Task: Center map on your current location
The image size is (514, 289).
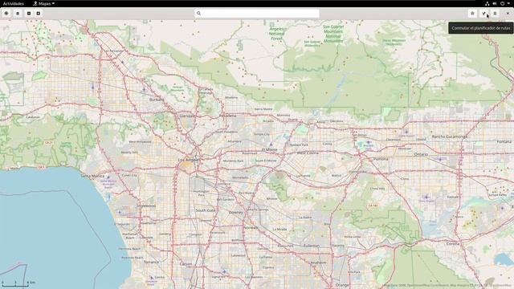Action: pyautogui.click(x=6, y=14)
